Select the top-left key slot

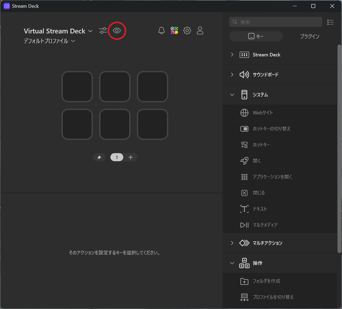pyautogui.click(x=77, y=87)
